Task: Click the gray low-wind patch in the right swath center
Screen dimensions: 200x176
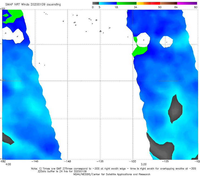Action: click(175, 109)
